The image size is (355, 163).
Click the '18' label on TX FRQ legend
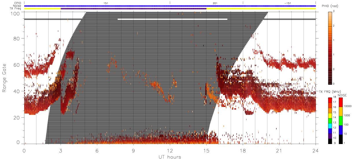(x=334, y=97)
